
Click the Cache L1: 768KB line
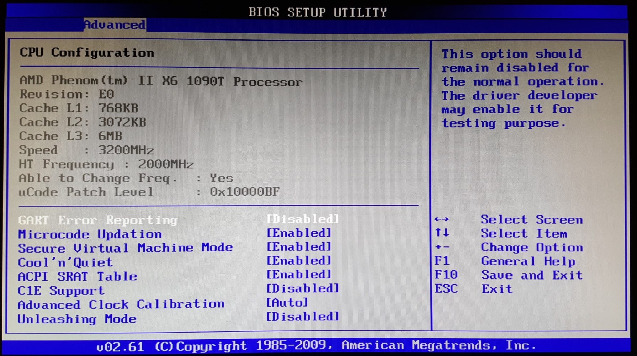click(x=79, y=108)
